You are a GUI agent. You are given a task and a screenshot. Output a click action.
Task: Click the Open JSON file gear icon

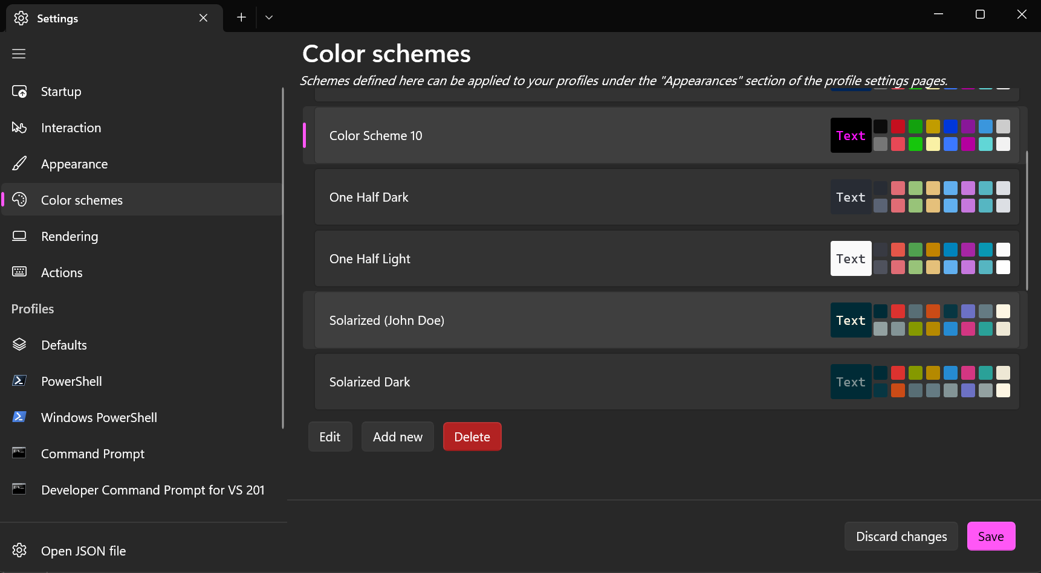(19, 551)
